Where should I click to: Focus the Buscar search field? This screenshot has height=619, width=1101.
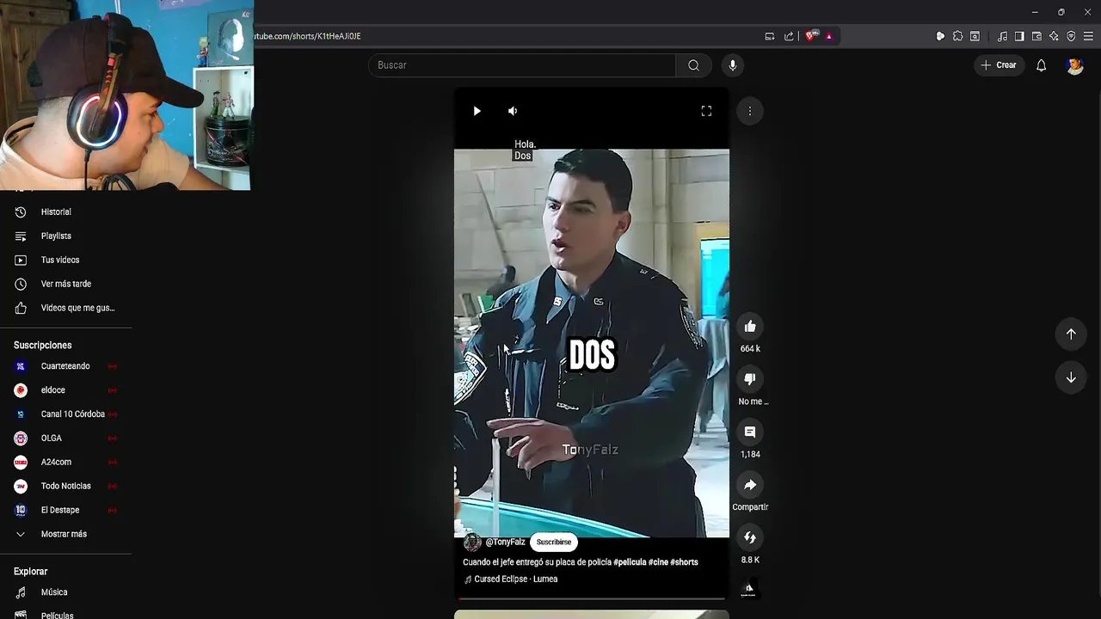point(522,65)
